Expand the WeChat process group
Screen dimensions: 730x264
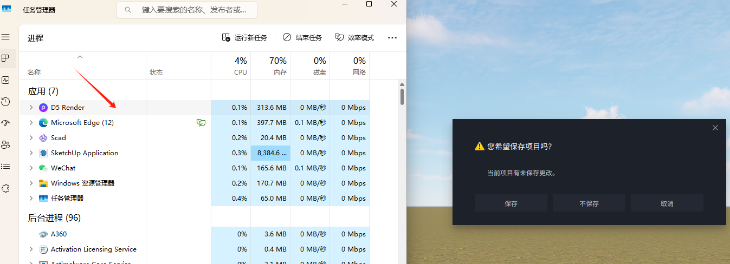pos(31,168)
